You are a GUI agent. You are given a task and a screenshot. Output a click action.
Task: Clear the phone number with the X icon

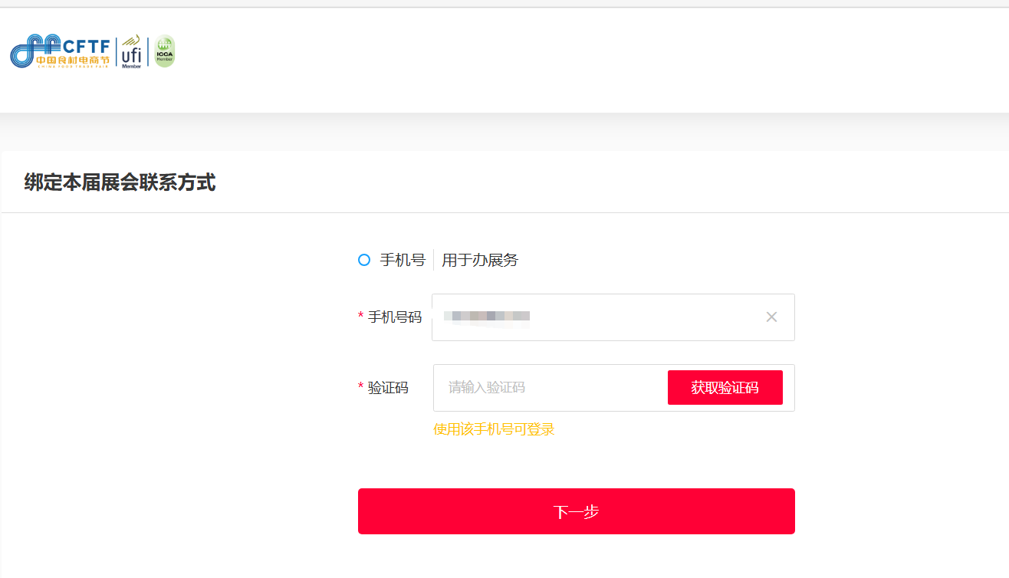click(771, 317)
